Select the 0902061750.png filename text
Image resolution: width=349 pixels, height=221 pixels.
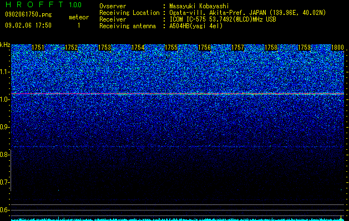(x=28, y=14)
